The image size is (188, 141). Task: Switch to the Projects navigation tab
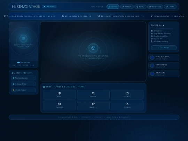coord(155,7)
